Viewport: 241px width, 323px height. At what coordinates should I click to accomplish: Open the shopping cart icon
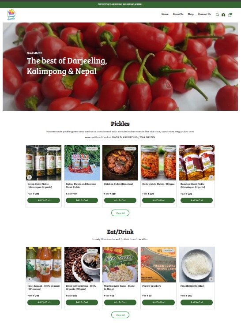[x=230, y=15]
